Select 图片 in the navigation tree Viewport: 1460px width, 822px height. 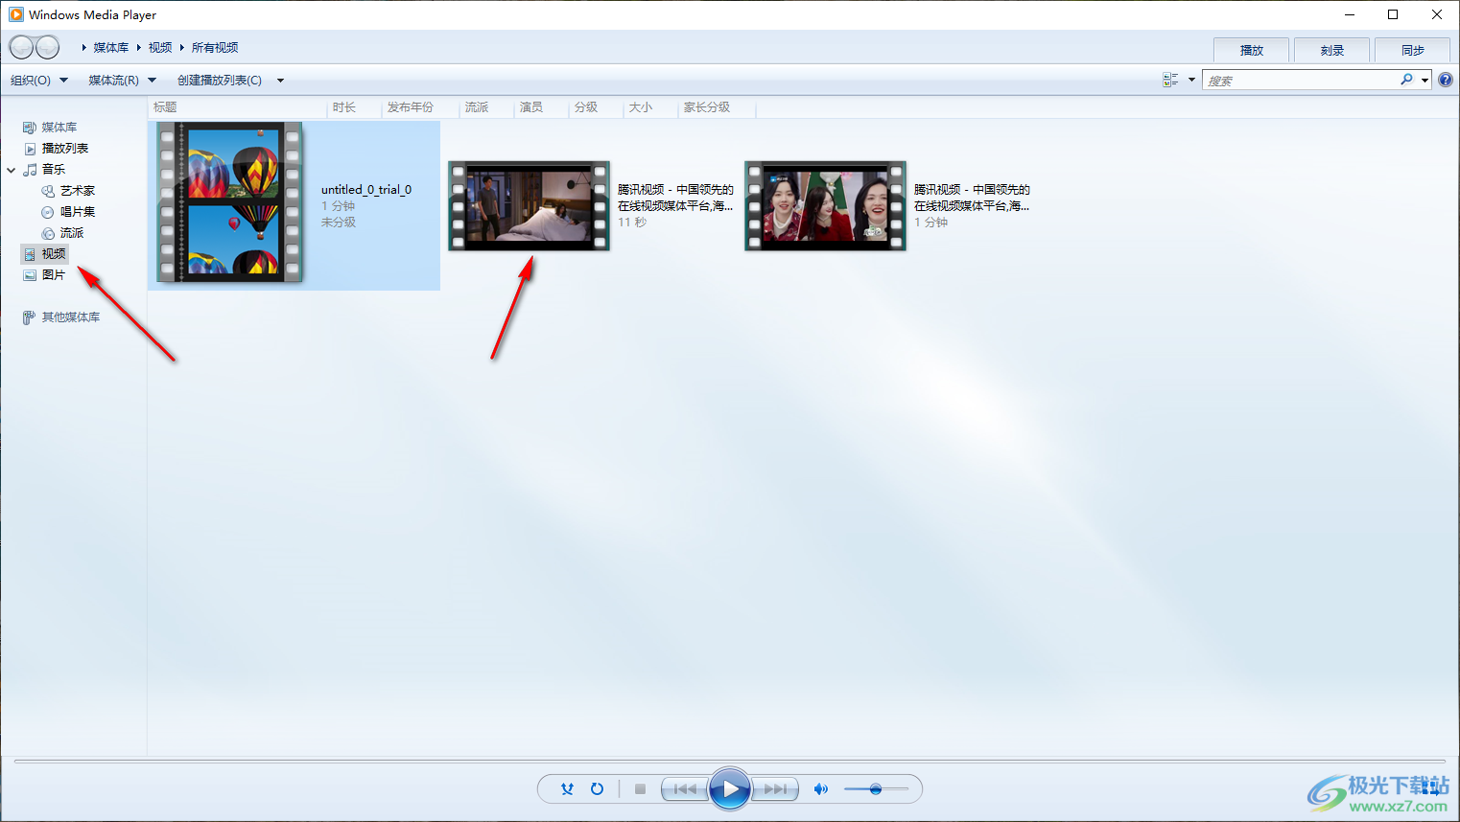(x=54, y=275)
